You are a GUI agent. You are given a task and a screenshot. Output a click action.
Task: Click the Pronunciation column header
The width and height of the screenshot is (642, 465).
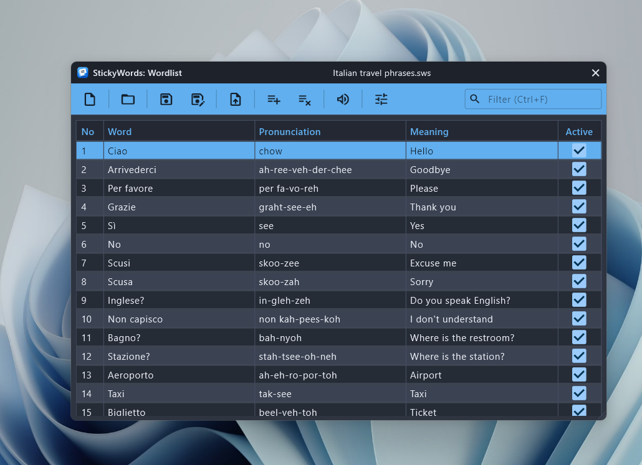(330, 132)
